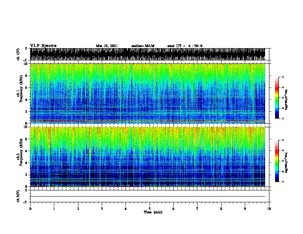303x234 pixels.
Task: Click the "ch.3(V)" axis label
Action: click(18, 196)
